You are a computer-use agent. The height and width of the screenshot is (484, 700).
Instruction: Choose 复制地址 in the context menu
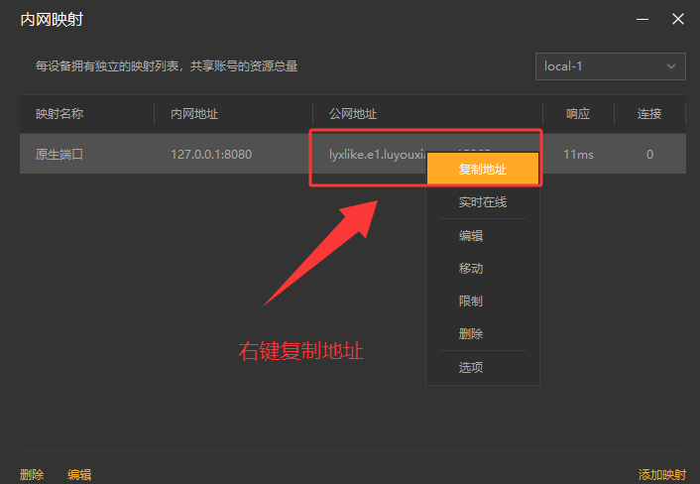[483, 170]
